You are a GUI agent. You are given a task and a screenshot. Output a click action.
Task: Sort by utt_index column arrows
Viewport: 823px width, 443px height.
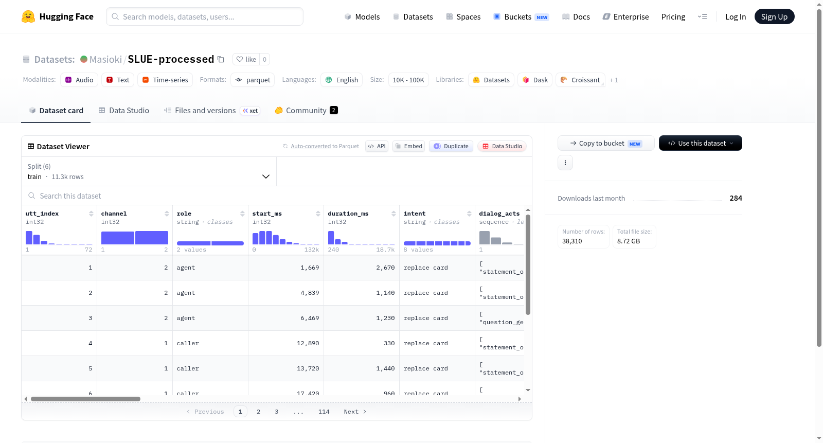pyautogui.click(x=91, y=214)
